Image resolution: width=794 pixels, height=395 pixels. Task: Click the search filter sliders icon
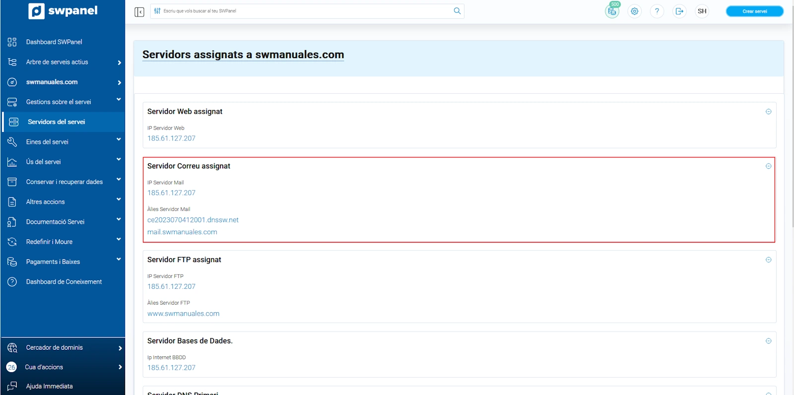tap(157, 11)
